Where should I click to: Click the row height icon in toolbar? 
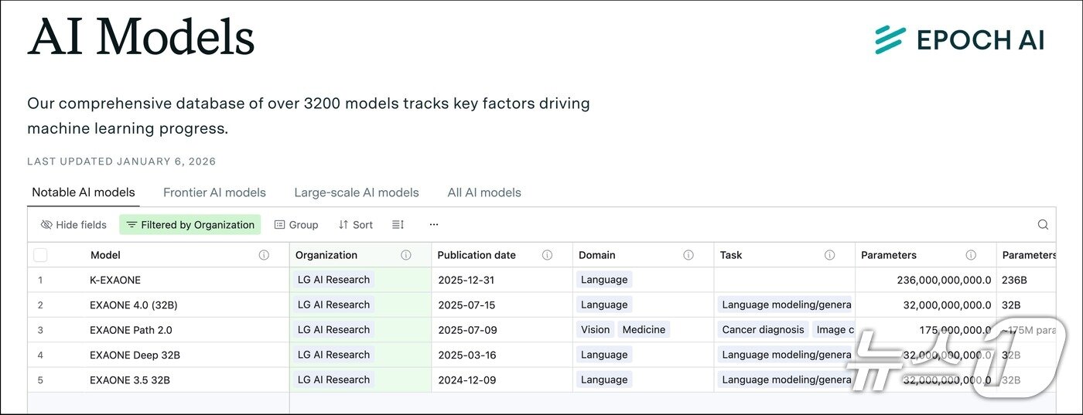[398, 225]
